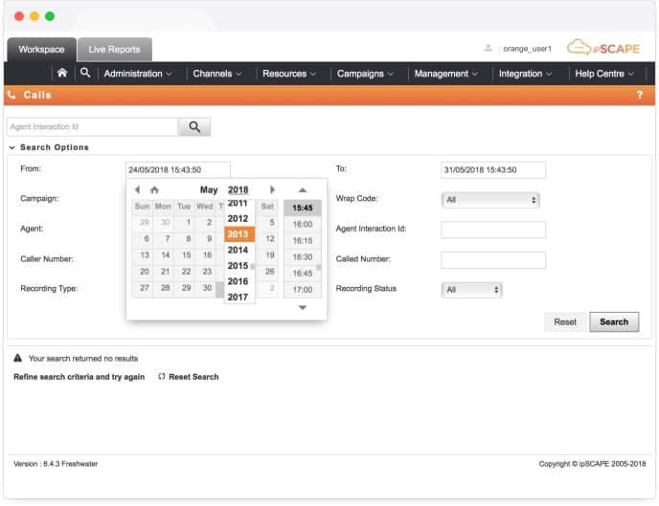Click the search button beside Agent Interaction Id
This screenshot has height=506, width=659.
(194, 126)
